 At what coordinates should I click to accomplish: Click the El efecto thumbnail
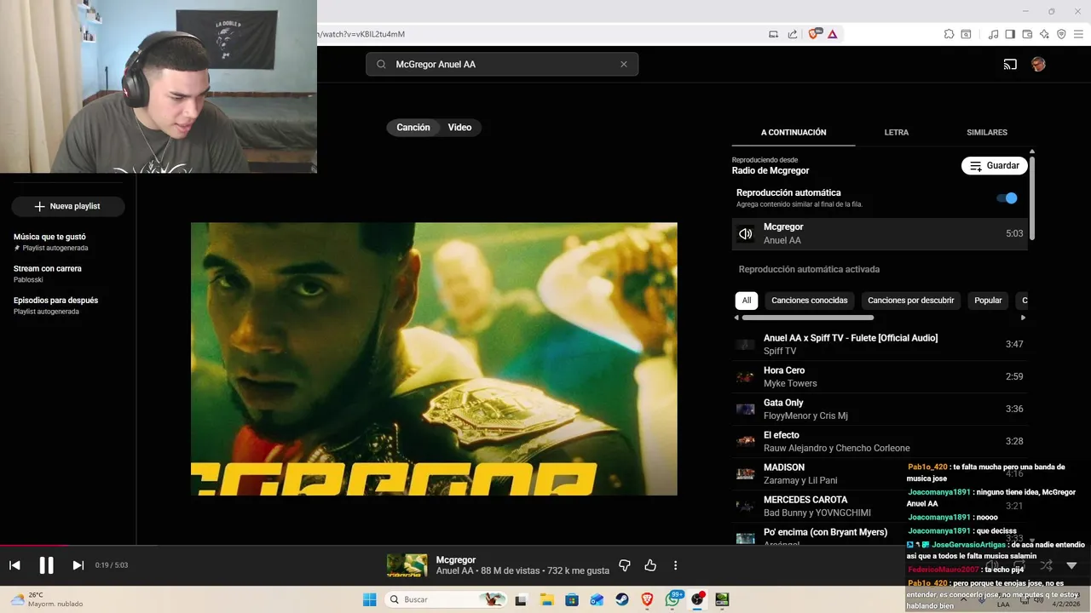746,441
